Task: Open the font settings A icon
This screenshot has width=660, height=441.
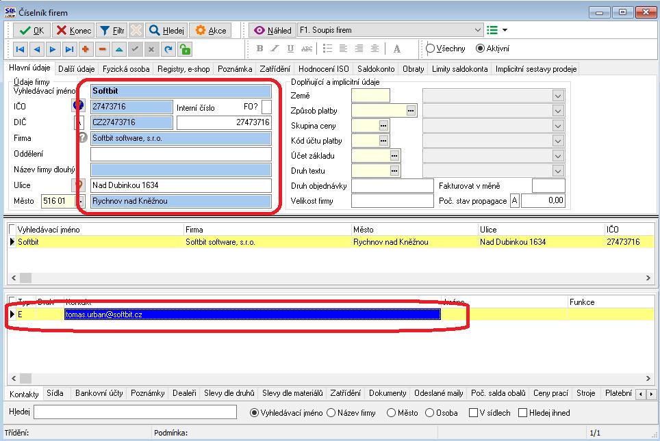Action: 396,49
